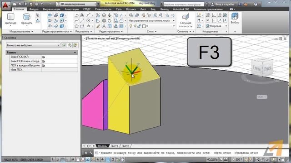This screenshot has width=291, height=163.
Task: Click the layer color swatch square
Action: (x=144, y=26)
